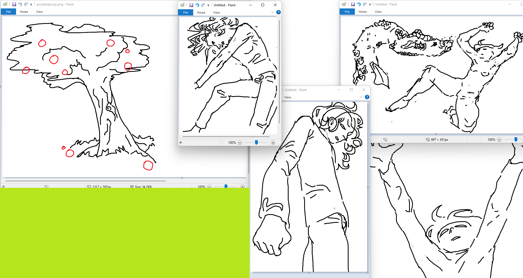Redo in the right Untitled Paint window
The image size is (523, 278).
point(365,4)
